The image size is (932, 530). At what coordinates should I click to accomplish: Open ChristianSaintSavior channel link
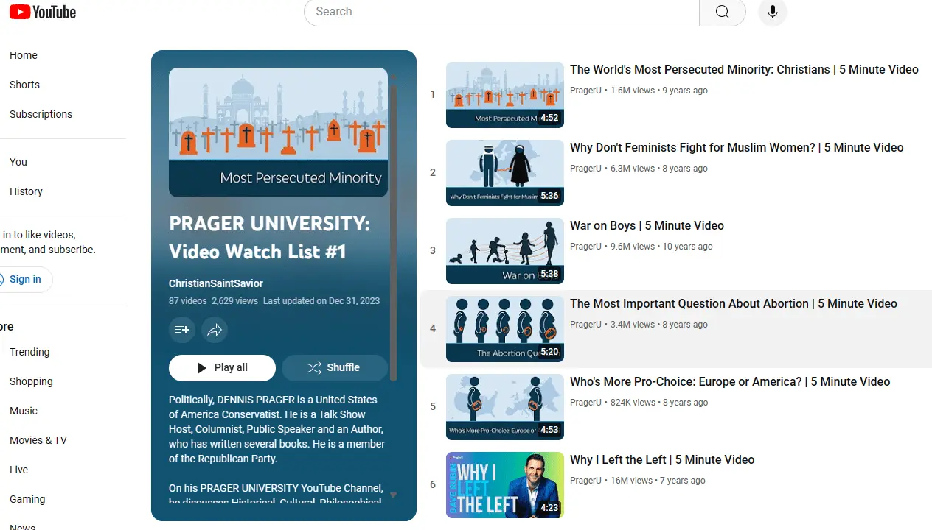[x=216, y=283]
